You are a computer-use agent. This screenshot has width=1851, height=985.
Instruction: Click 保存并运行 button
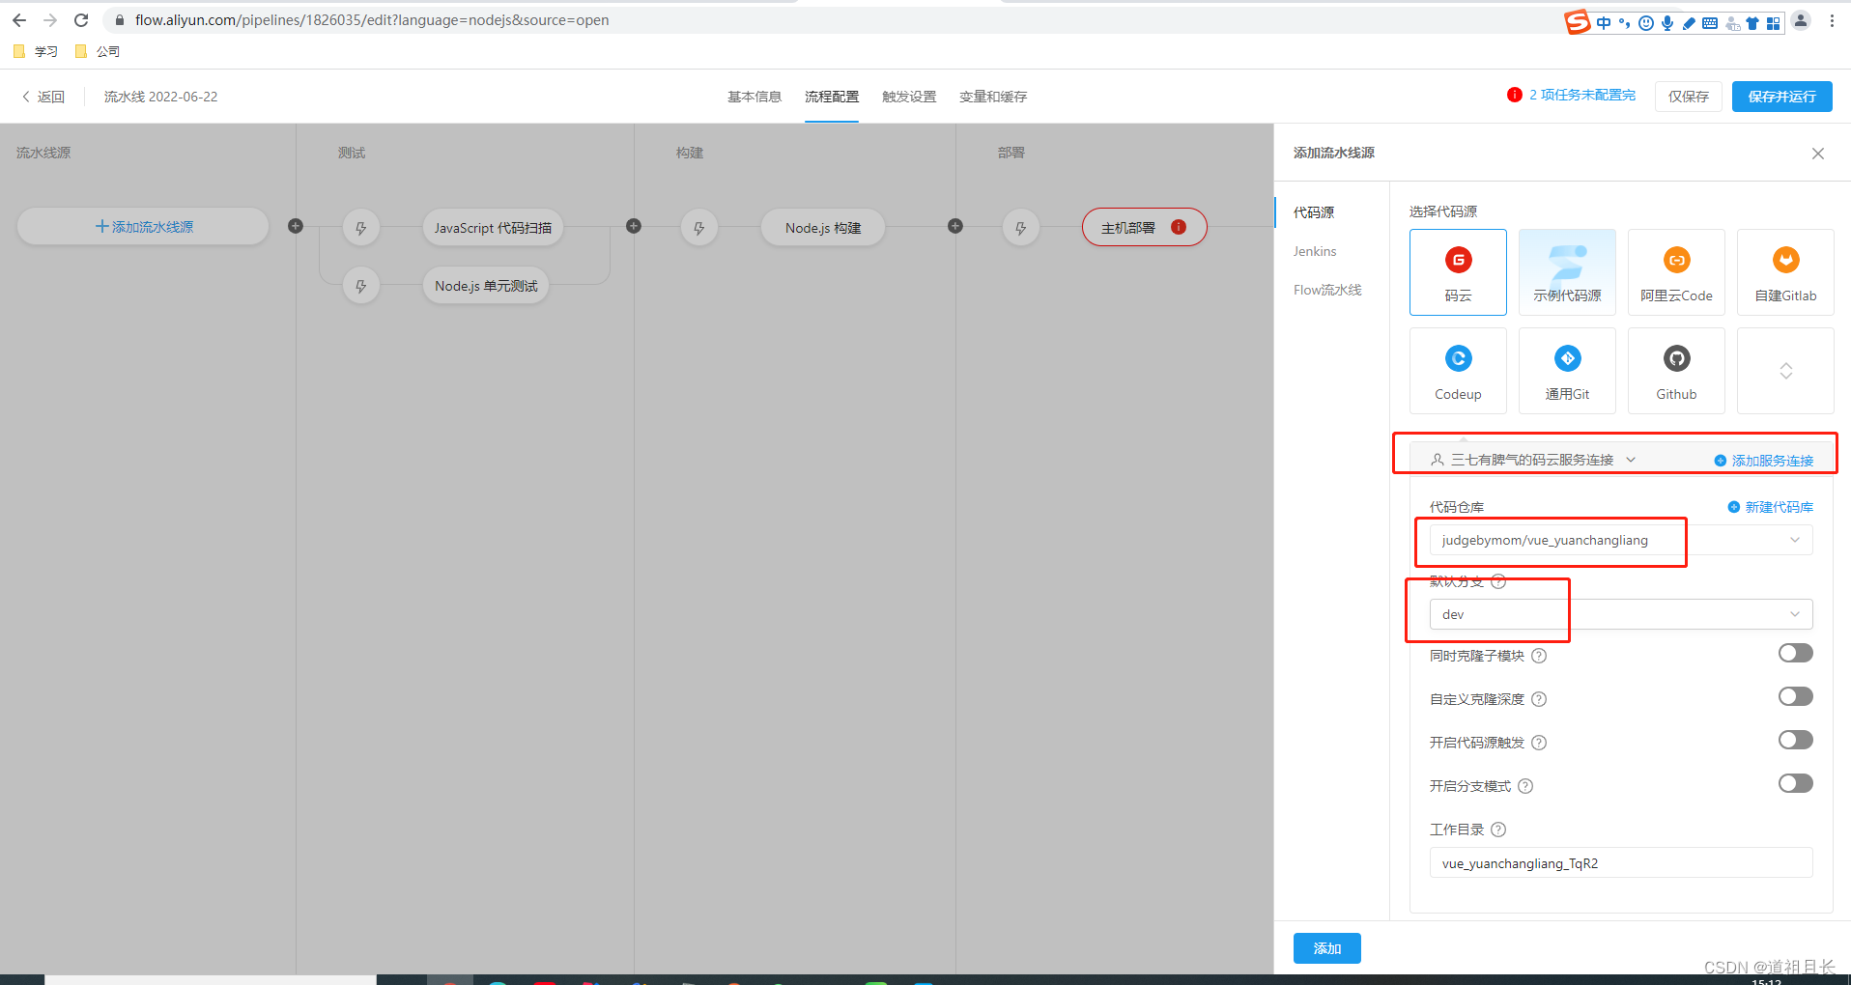coord(1781,97)
